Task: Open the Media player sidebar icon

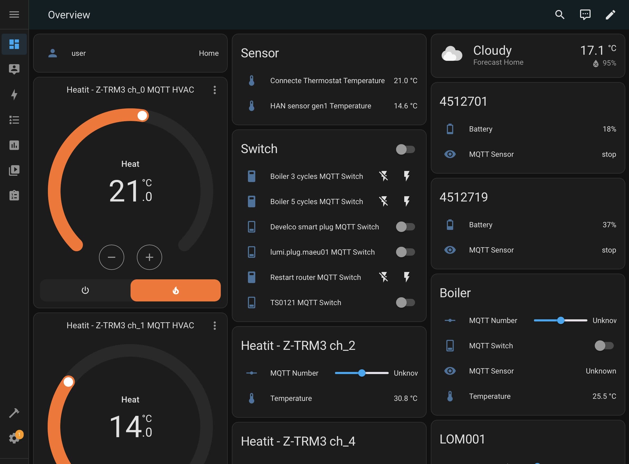Action: pos(14,170)
